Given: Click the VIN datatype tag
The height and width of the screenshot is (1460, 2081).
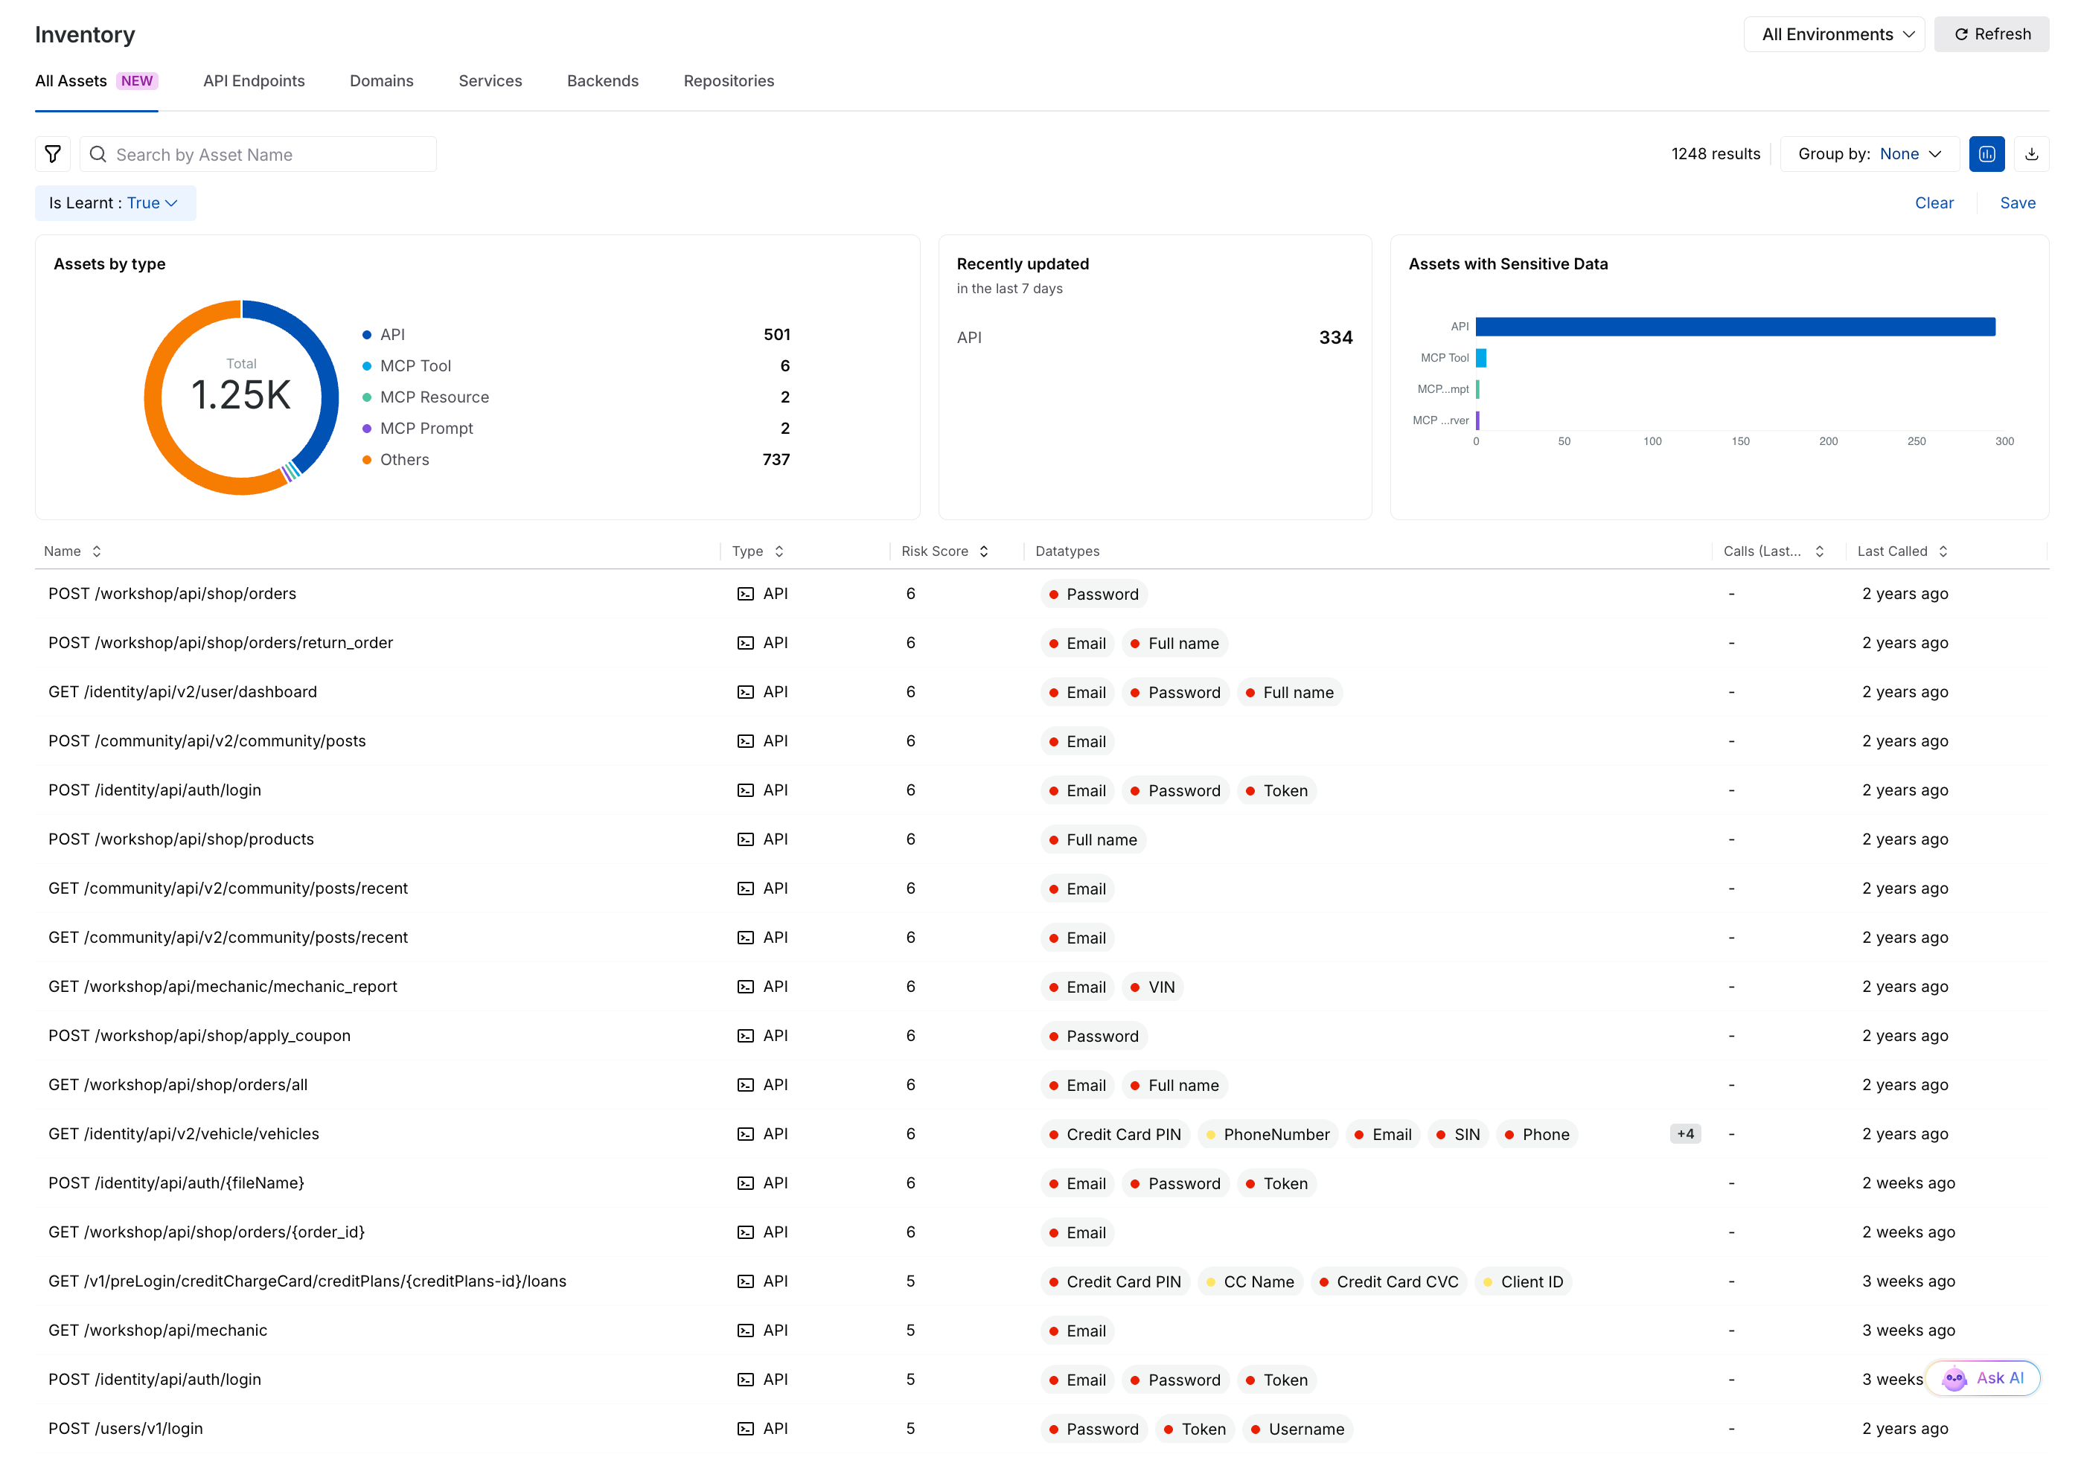Looking at the screenshot, I should [x=1152, y=987].
